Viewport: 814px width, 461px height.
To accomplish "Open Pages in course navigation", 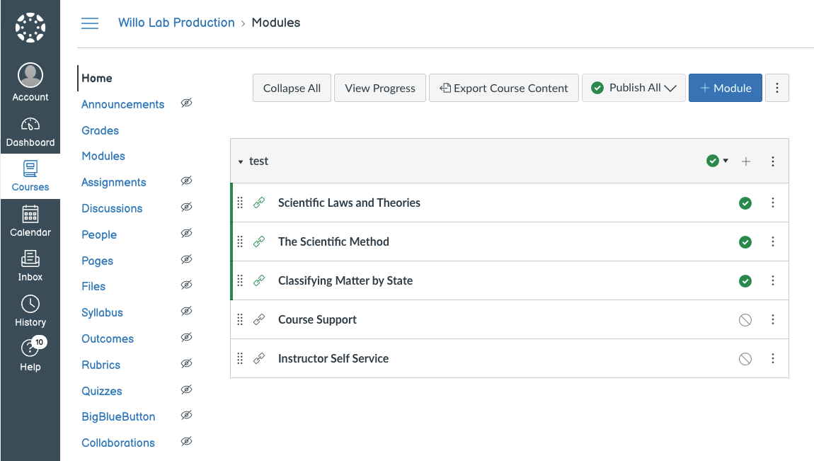I will pyautogui.click(x=97, y=261).
